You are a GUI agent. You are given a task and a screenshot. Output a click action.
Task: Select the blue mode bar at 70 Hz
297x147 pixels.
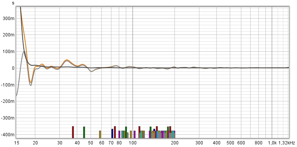click(112, 134)
